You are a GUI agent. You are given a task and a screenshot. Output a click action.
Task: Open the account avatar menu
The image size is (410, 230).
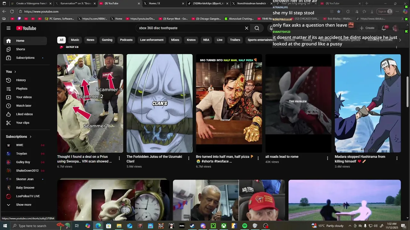pyautogui.click(x=396, y=28)
